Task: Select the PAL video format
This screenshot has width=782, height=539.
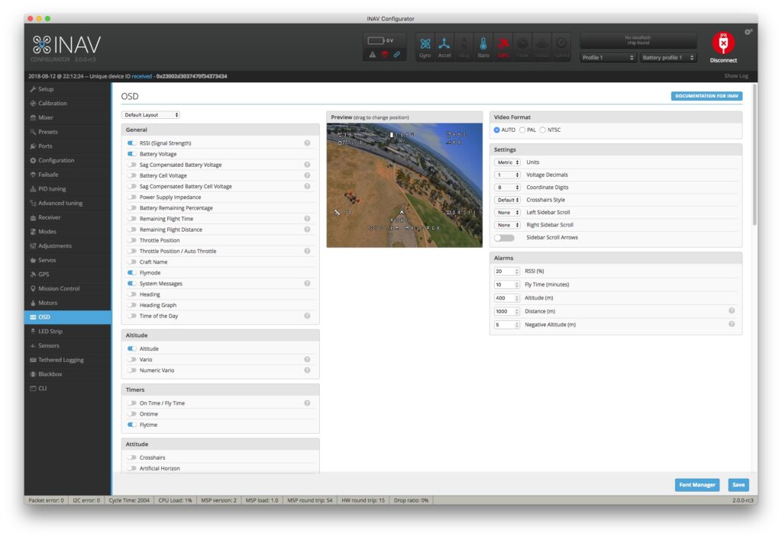Action: pyautogui.click(x=523, y=130)
